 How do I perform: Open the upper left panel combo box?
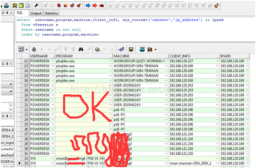[x=11, y=84]
